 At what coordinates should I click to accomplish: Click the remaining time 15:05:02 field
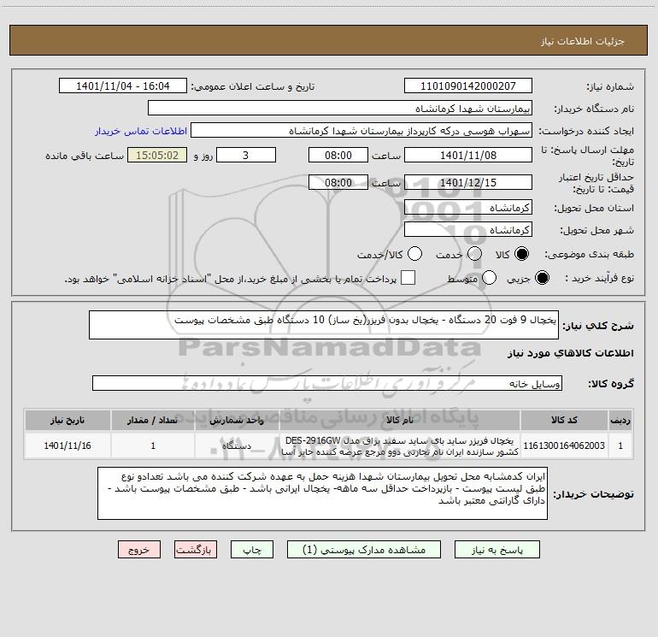tap(157, 155)
